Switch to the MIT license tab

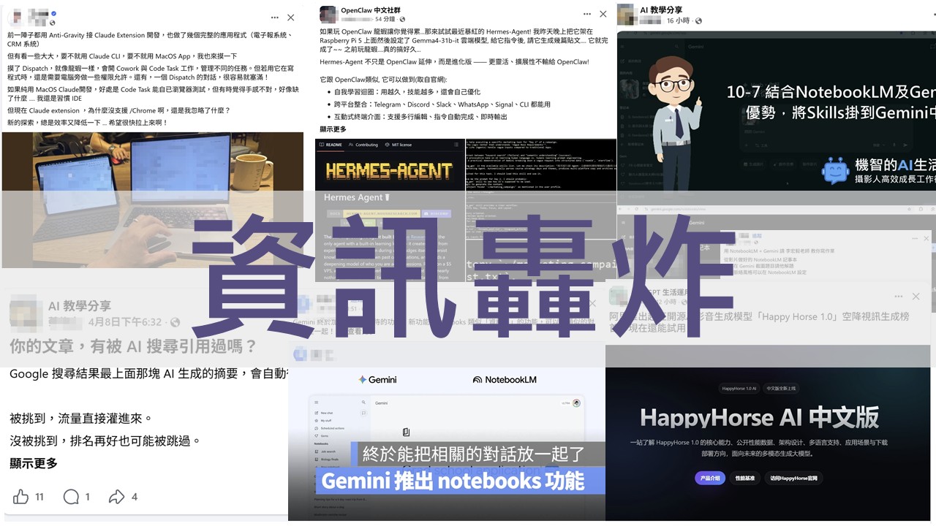pos(398,145)
